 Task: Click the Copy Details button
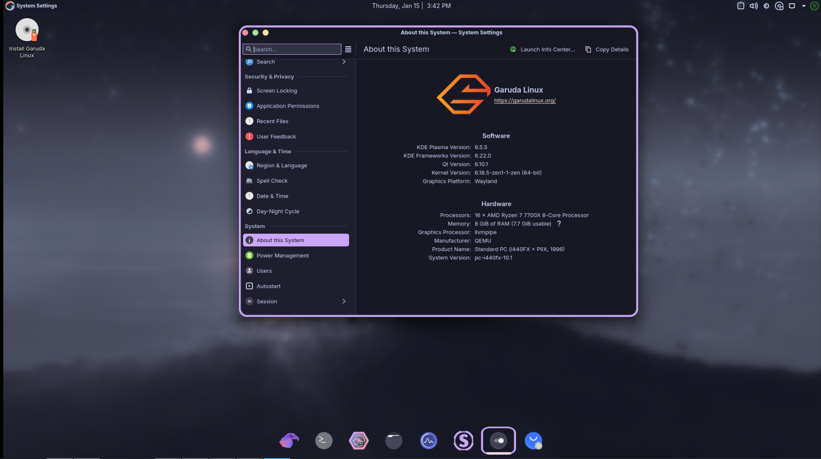click(607, 49)
